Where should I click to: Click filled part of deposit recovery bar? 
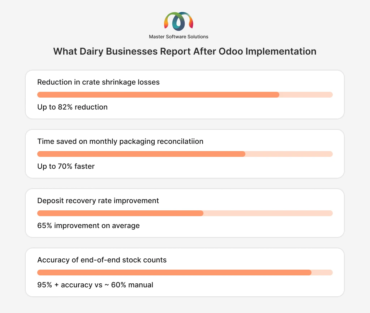coord(120,213)
